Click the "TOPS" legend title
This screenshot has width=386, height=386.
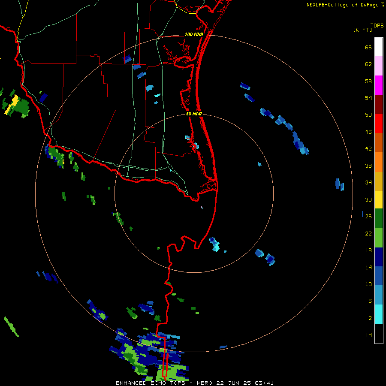tap(377, 25)
